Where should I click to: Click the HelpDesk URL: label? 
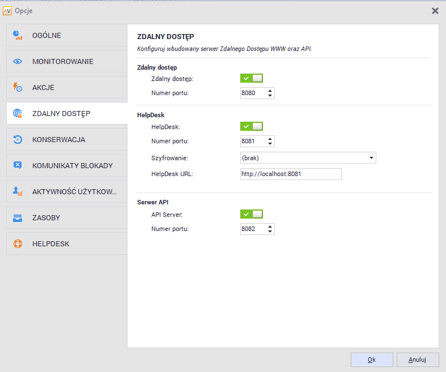coord(172,174)
